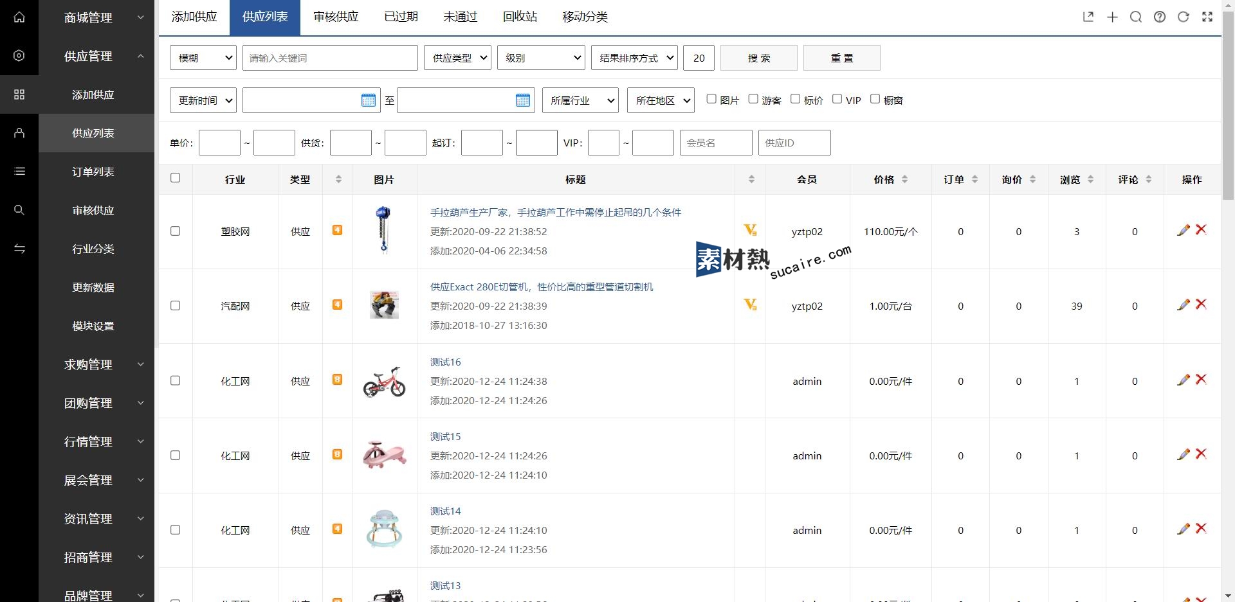Screen dimensions: 1235x602
Task: Check the VIP filter checkbox
Action: [x=837, y=99]
